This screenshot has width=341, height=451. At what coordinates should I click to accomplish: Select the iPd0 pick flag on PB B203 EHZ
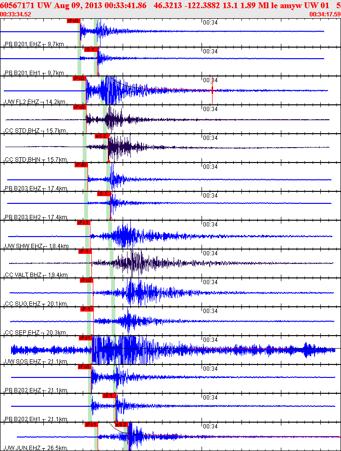click(x=81, y=165)
